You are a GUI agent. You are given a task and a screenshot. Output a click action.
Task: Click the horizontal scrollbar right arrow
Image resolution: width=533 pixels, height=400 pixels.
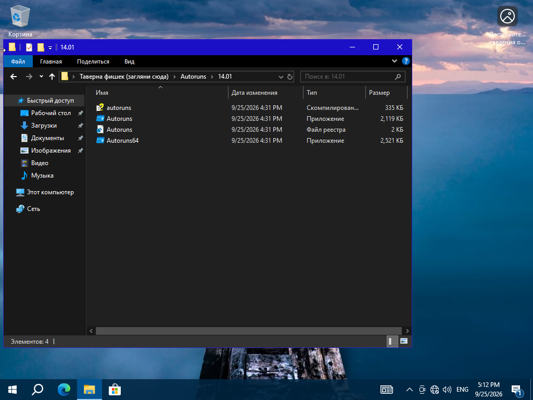[407, 331]
